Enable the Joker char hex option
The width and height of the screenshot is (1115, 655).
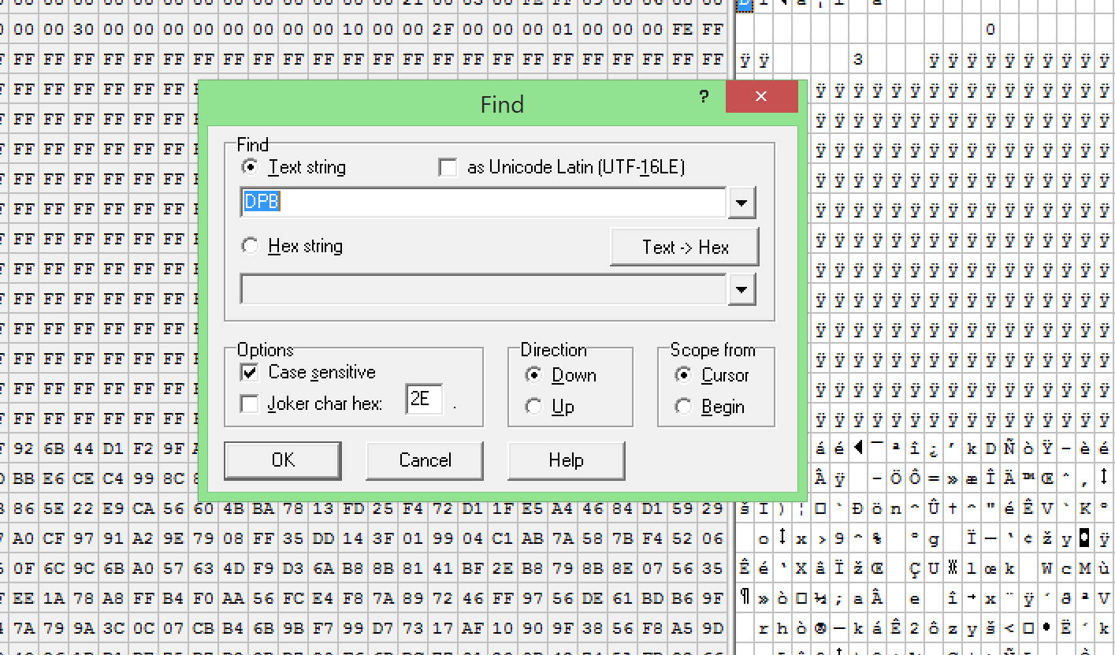249,404
